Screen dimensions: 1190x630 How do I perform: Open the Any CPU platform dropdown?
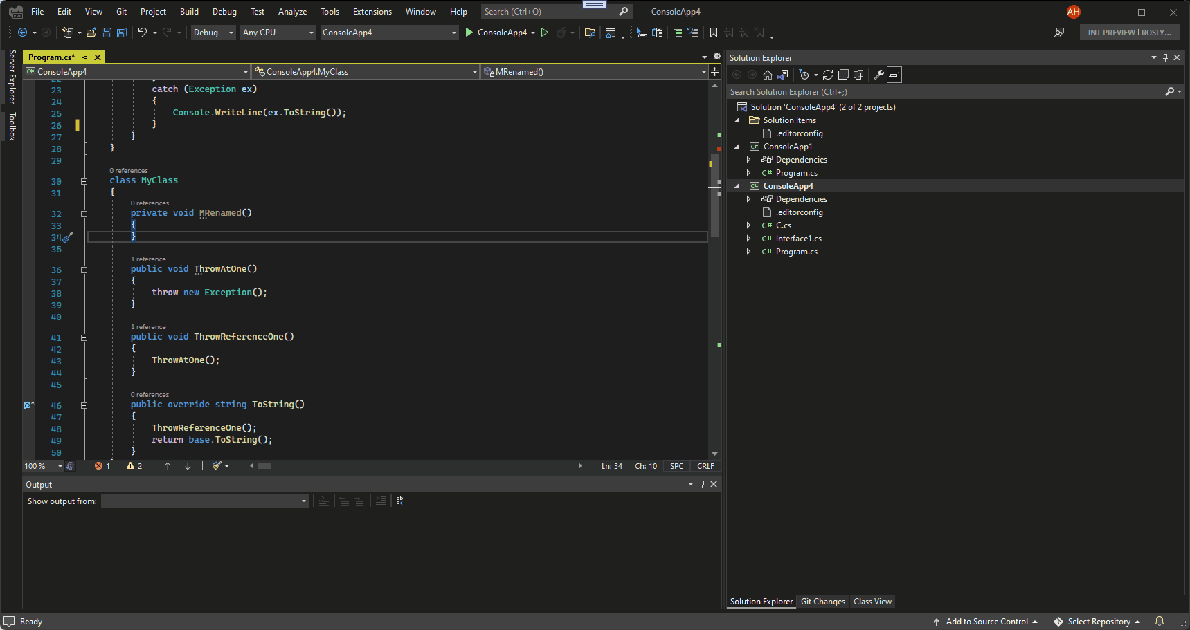278,33
